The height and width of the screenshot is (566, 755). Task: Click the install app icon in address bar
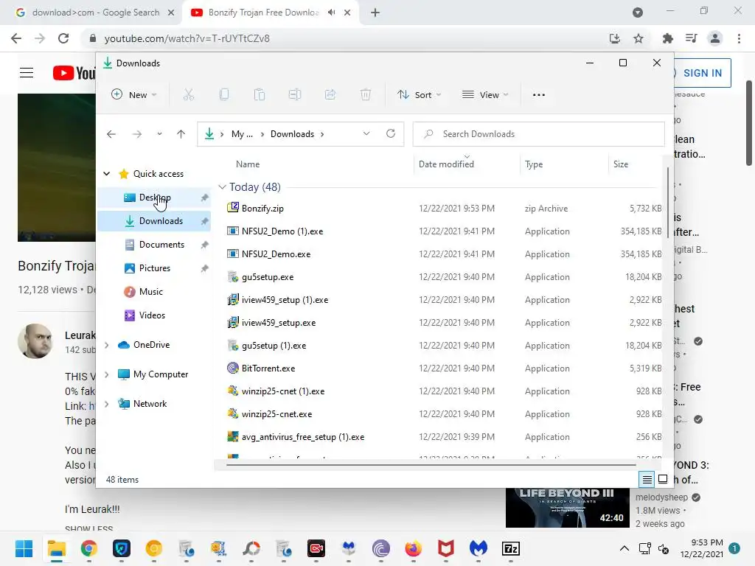click(x=615, y=38)
